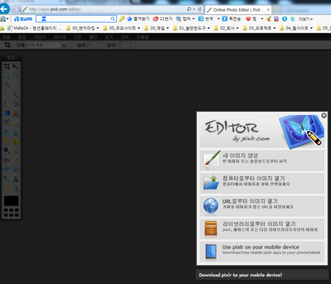Viewport: 331px width, 284px height.
Task: Select the Paint Bucket tool
Action: click(16, 103)
